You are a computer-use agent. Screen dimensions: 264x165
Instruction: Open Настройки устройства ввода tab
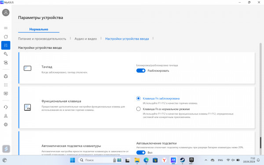tap(127, 39)
